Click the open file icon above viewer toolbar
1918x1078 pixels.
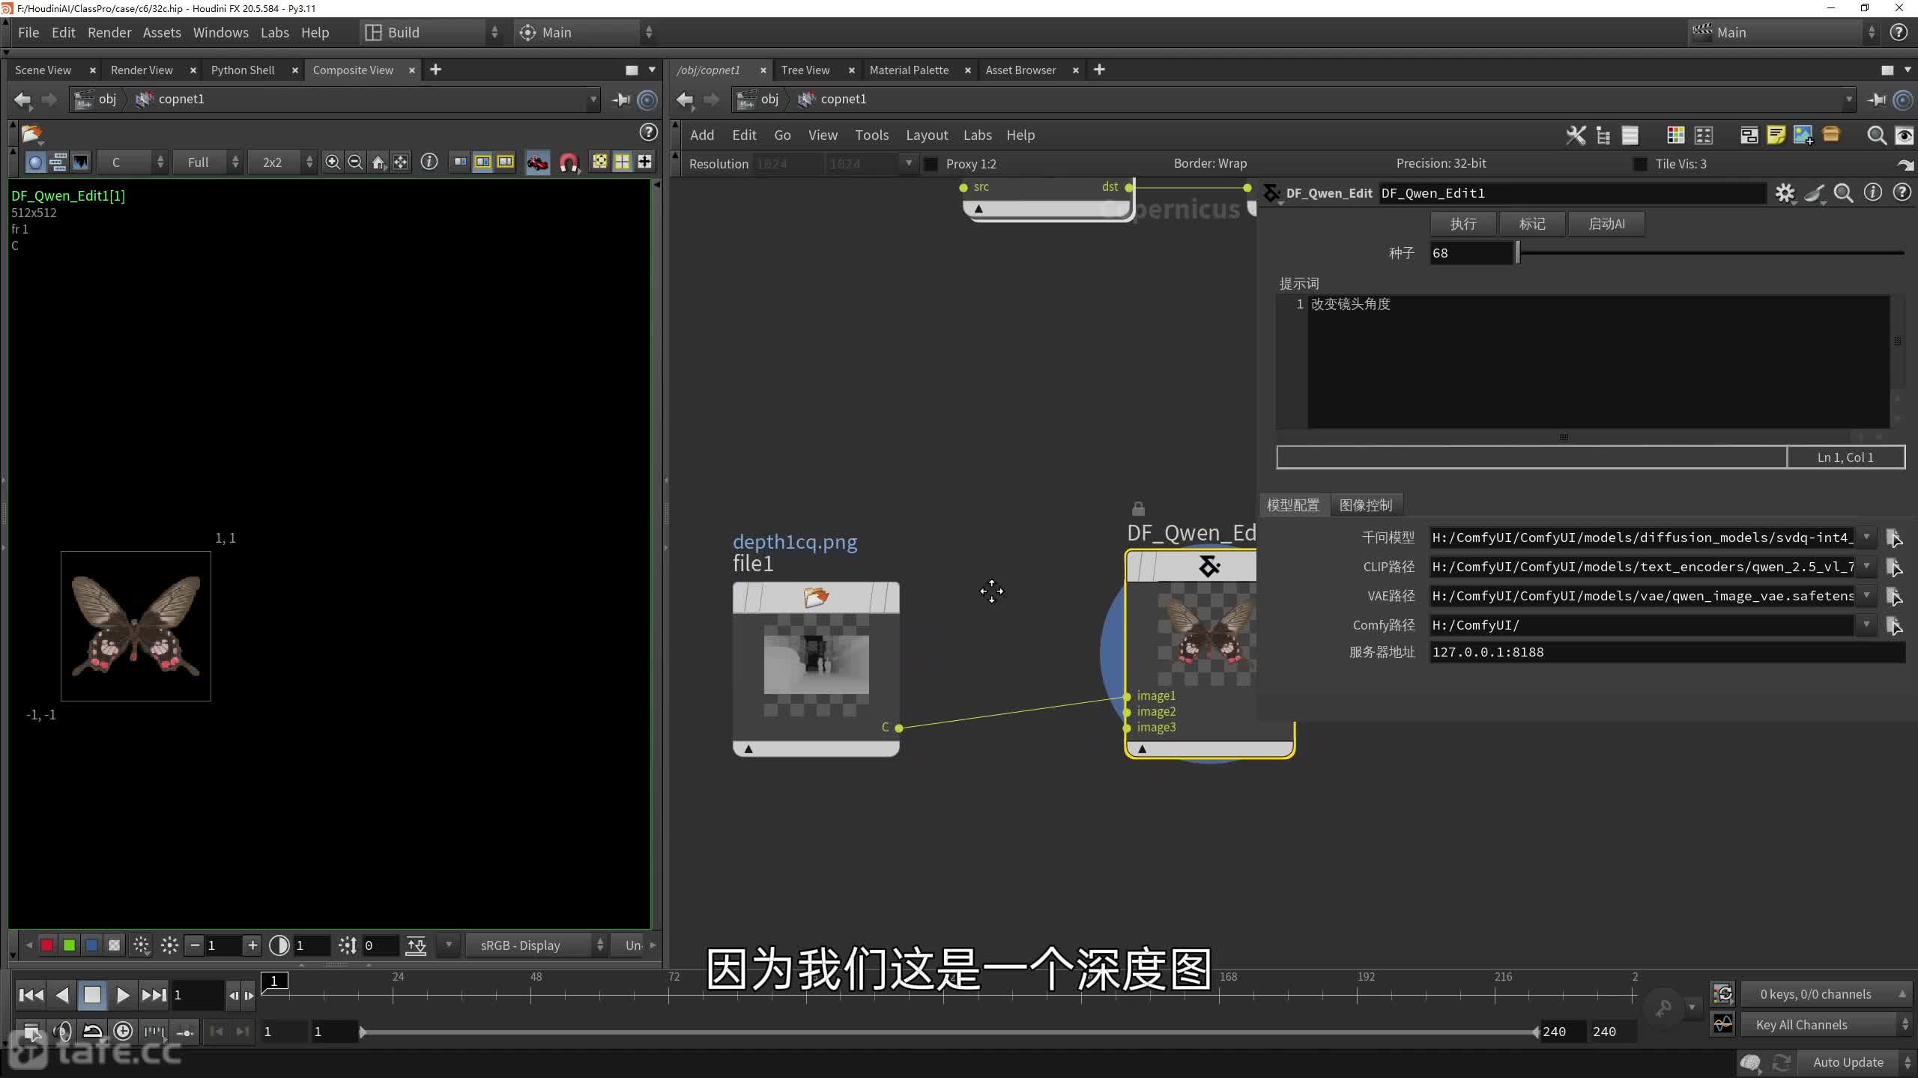tap(31, 133)
